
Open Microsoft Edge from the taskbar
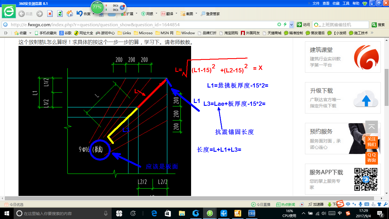pyautogui.click(x=154, y=213)
